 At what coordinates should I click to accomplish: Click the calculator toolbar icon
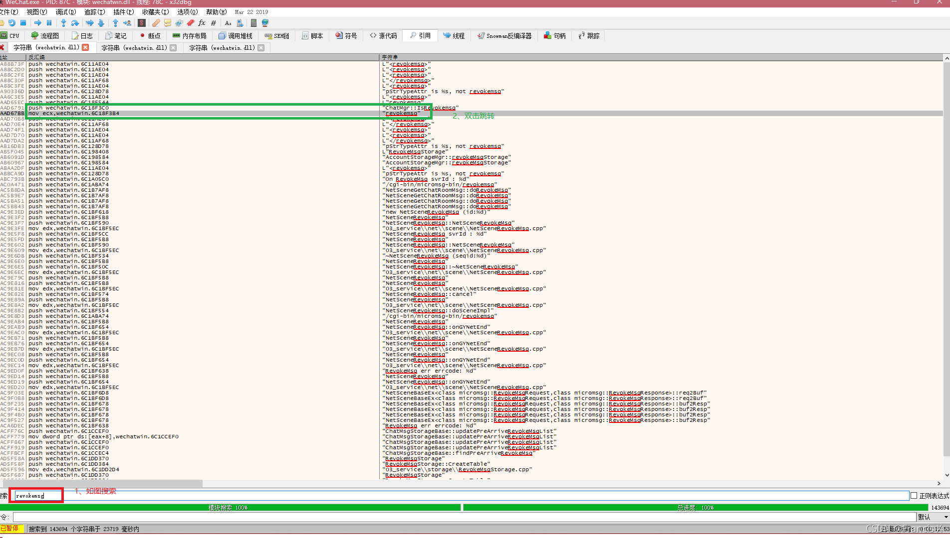[253, 23]
